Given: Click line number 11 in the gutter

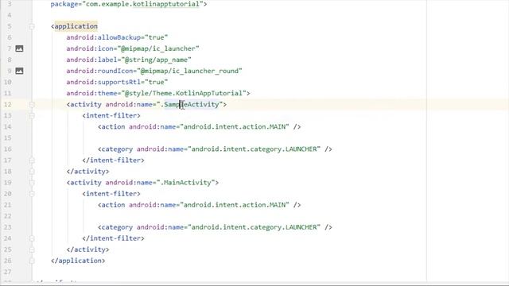Looking at the screenshot, I should pos(8,94).
